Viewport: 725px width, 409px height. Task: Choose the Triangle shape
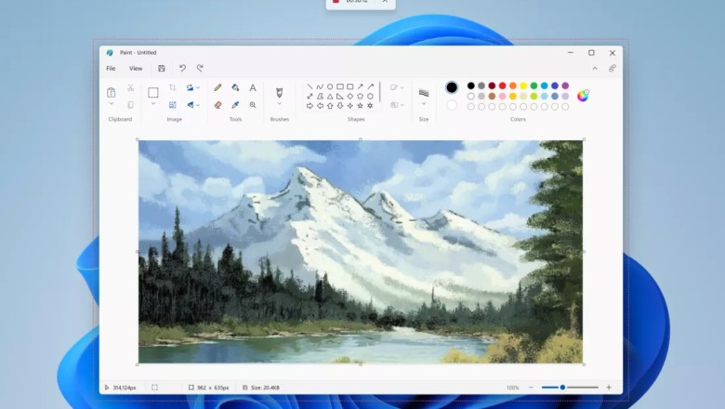coord(330,96)
